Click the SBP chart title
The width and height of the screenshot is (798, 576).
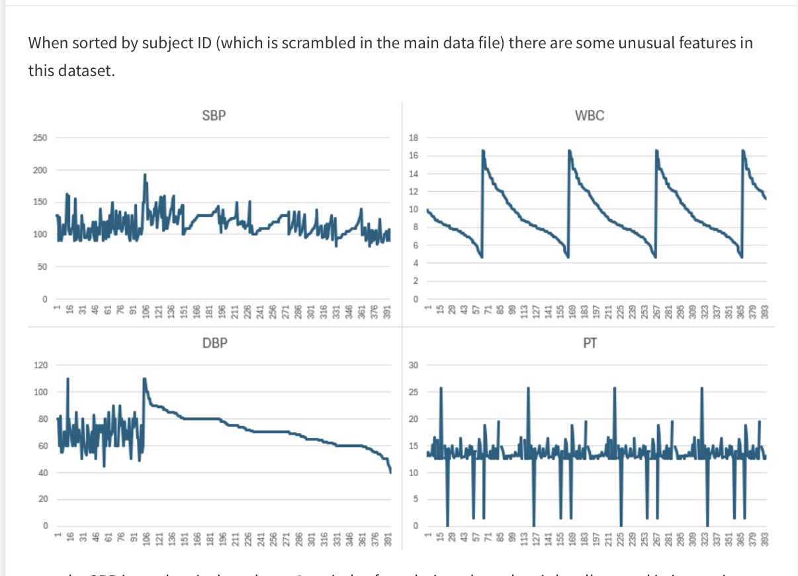(214, 116)
